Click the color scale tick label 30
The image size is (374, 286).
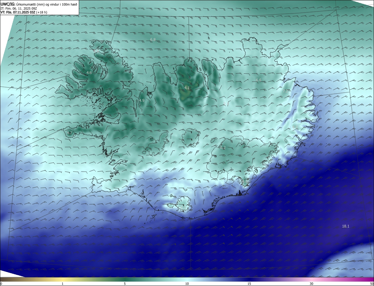click(x=311, y=284)
